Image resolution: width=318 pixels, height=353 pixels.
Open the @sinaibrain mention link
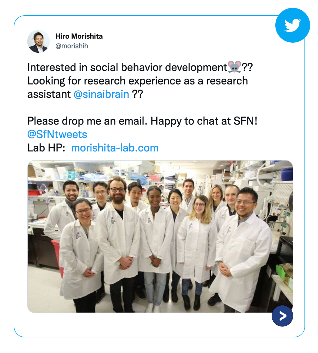[101, 94]
